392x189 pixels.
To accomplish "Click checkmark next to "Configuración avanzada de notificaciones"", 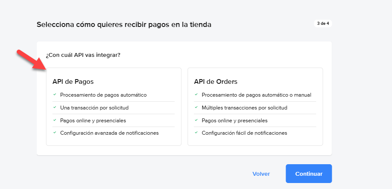I will click(54, 133).
